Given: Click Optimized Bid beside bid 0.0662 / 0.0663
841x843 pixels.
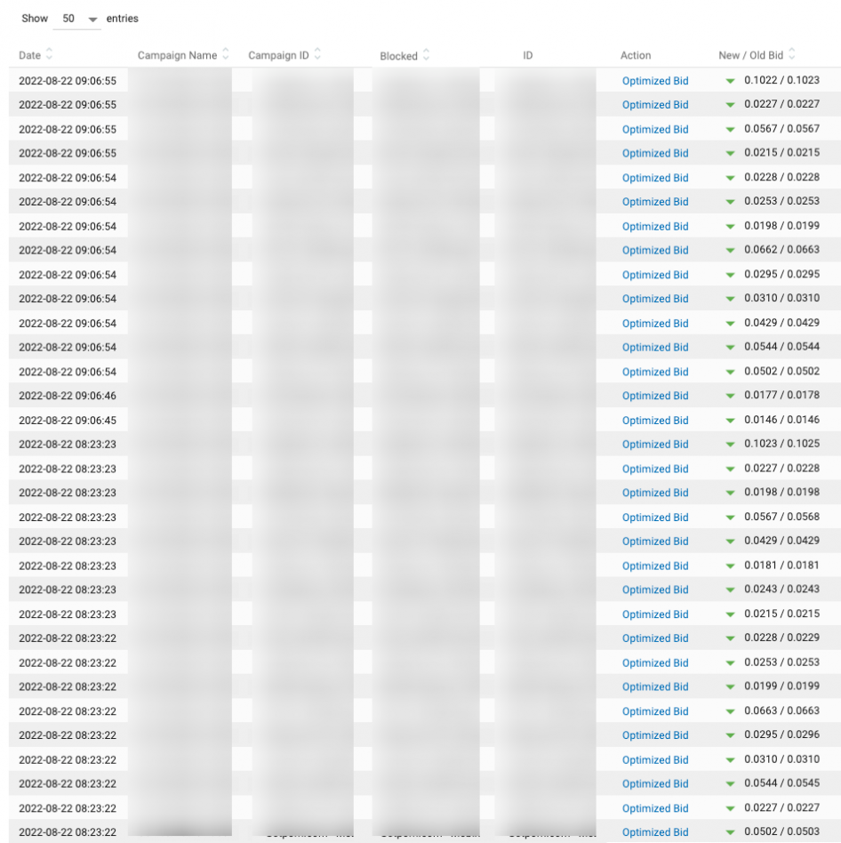Looking at the screenshot, I should [655, 250].
